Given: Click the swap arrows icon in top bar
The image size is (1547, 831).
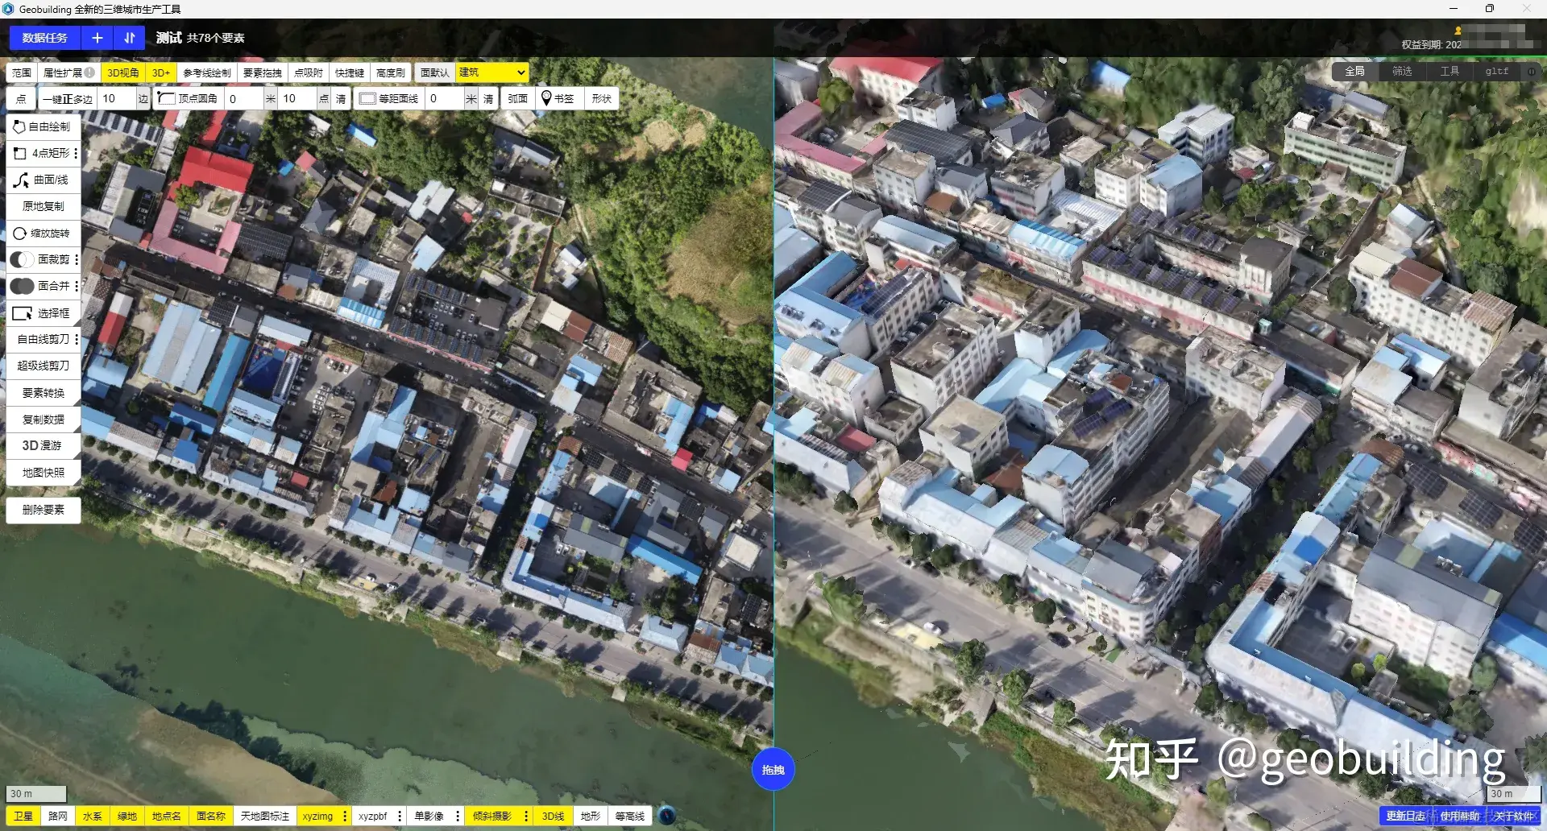Looking at the screenshot, I should (130, 38).
